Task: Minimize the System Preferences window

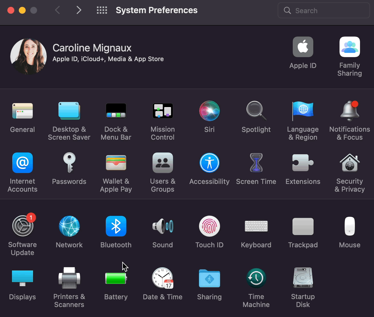Action: [x=22, y=11]
